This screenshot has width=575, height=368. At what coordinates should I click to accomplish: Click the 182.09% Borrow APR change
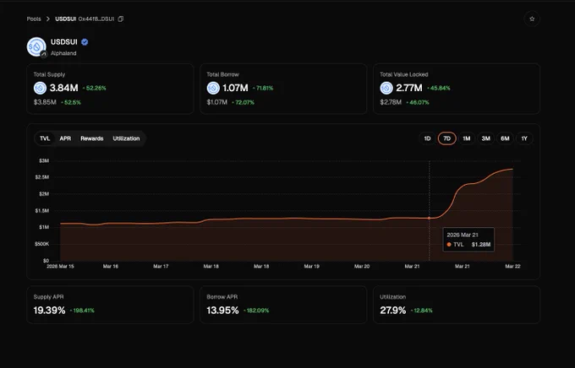tap(256, 311)
